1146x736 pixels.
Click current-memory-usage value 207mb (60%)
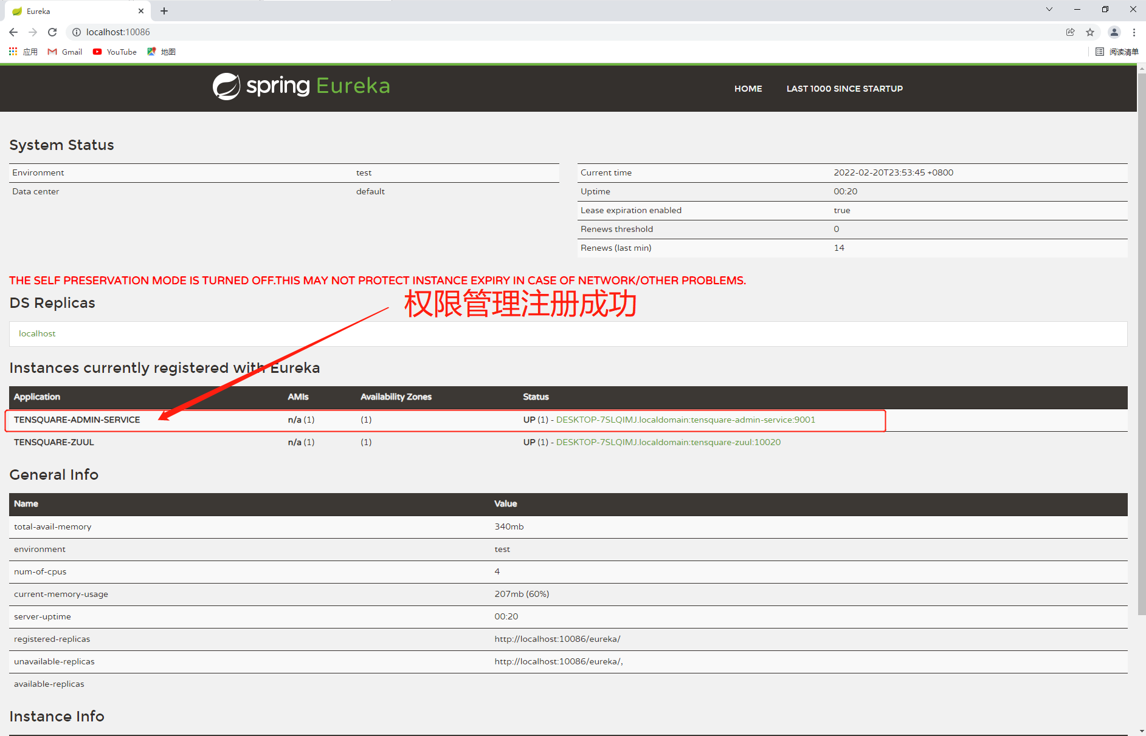click(522, 594)
